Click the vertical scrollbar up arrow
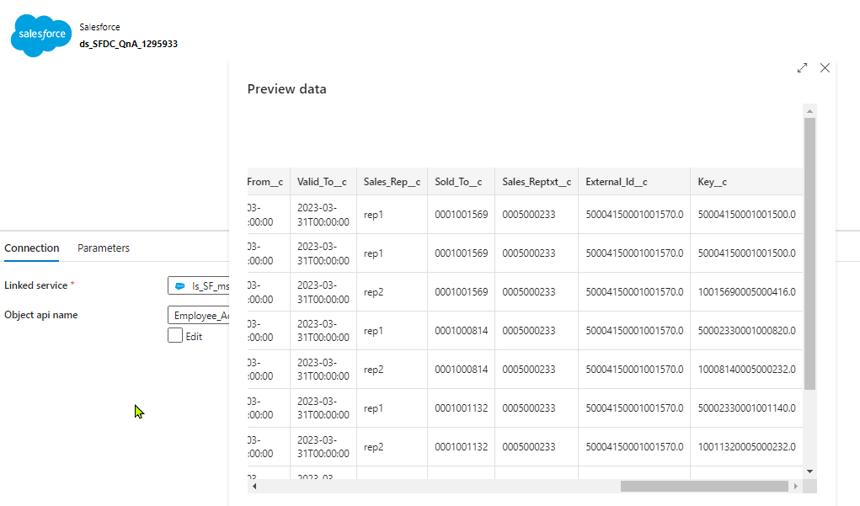The image size is (860, 506). point(809,111)
